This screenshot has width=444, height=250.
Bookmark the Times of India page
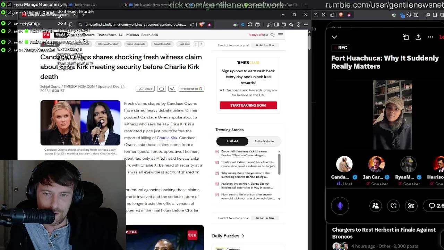point(71,25)
